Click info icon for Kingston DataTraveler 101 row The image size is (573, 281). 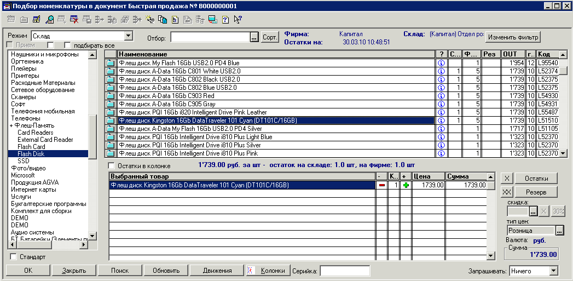pos(441,121)
